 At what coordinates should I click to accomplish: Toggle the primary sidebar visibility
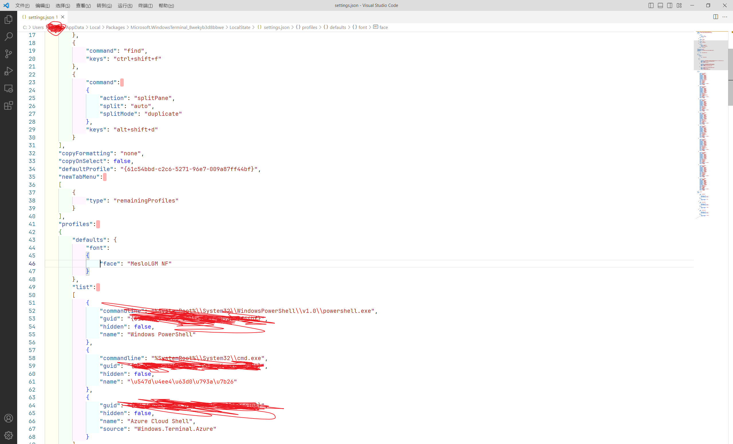click(651, 5)
